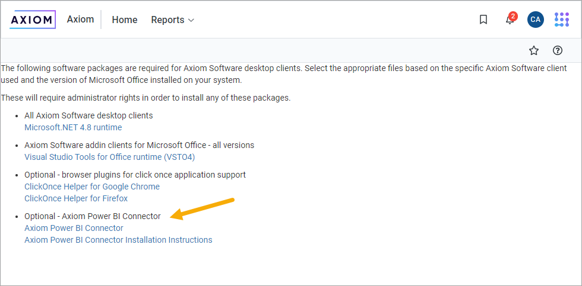Select the Reports menu label
Viewport: 582px width, 286px height.
coord(167,20)
